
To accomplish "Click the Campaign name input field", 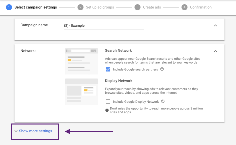I will tap(104, 26).
